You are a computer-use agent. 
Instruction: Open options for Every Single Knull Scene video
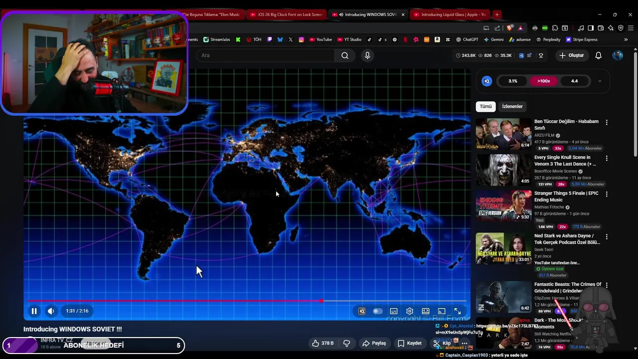607,158
